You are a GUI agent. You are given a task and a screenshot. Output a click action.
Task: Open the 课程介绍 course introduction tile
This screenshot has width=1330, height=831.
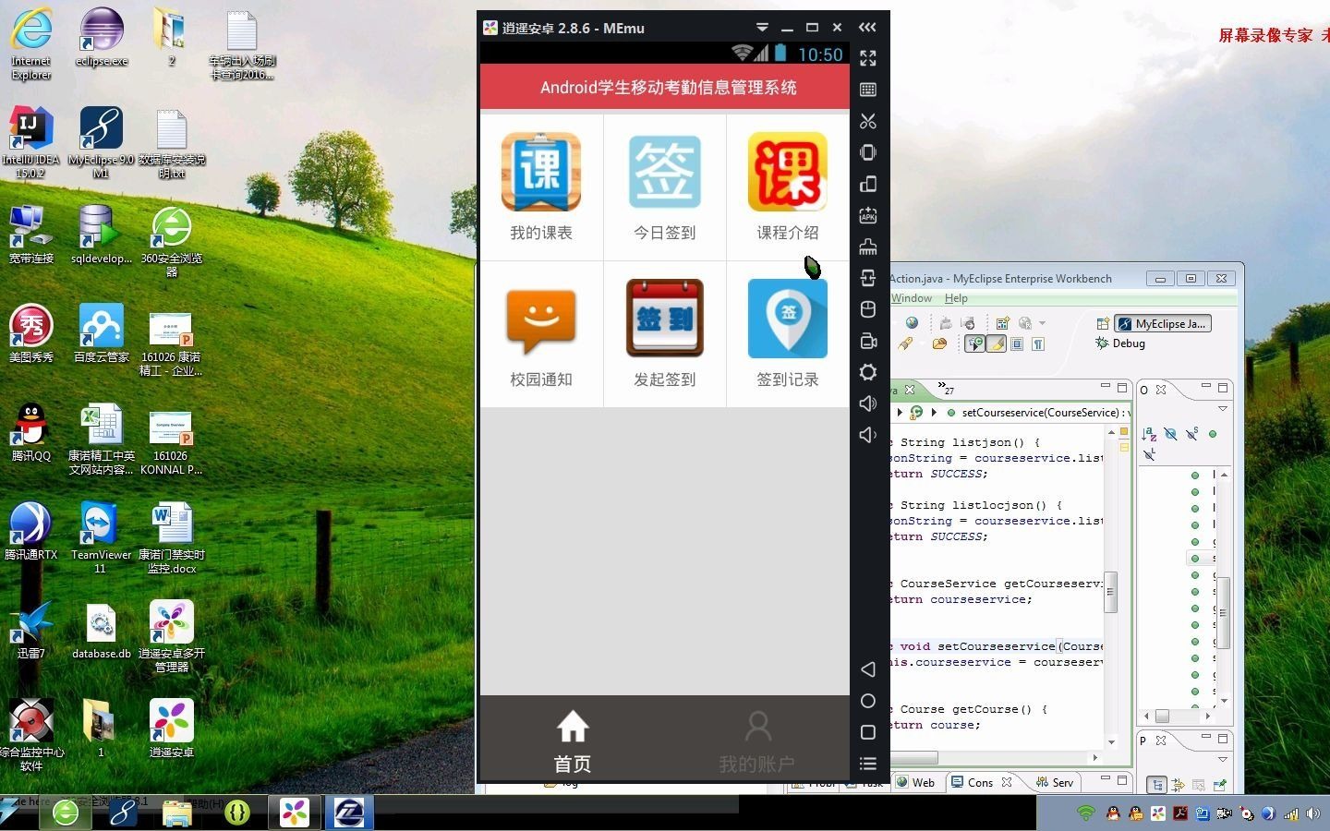click(x=788, y=187)
